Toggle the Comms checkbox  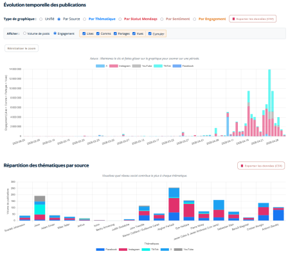pyautogui.click(x=98, y=33)
